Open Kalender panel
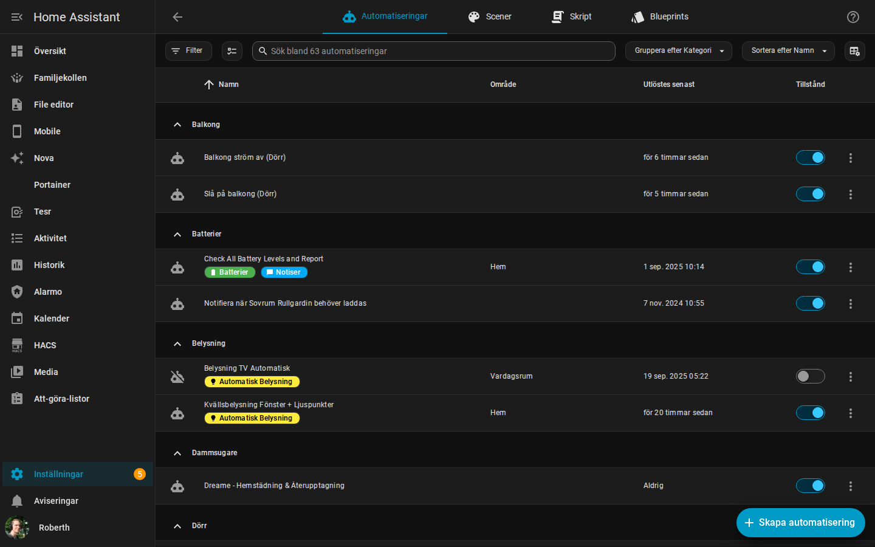Screen dimensions: 875x547 pos(78,318)
